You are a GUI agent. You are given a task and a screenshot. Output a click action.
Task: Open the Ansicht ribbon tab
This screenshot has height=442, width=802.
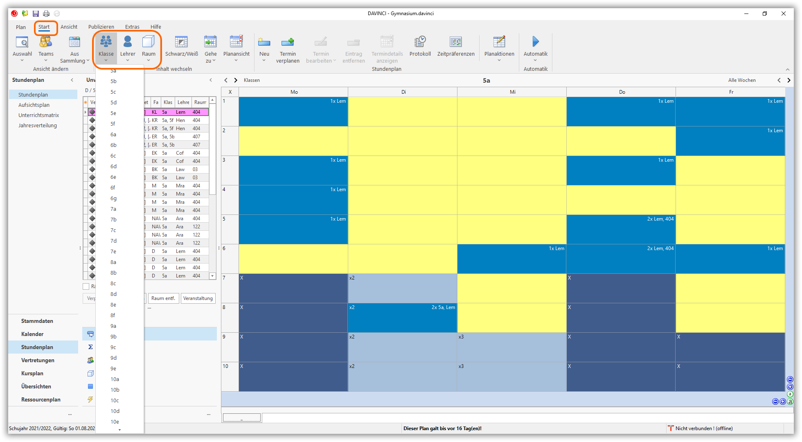pyautogui.click(x=69, y=27)
